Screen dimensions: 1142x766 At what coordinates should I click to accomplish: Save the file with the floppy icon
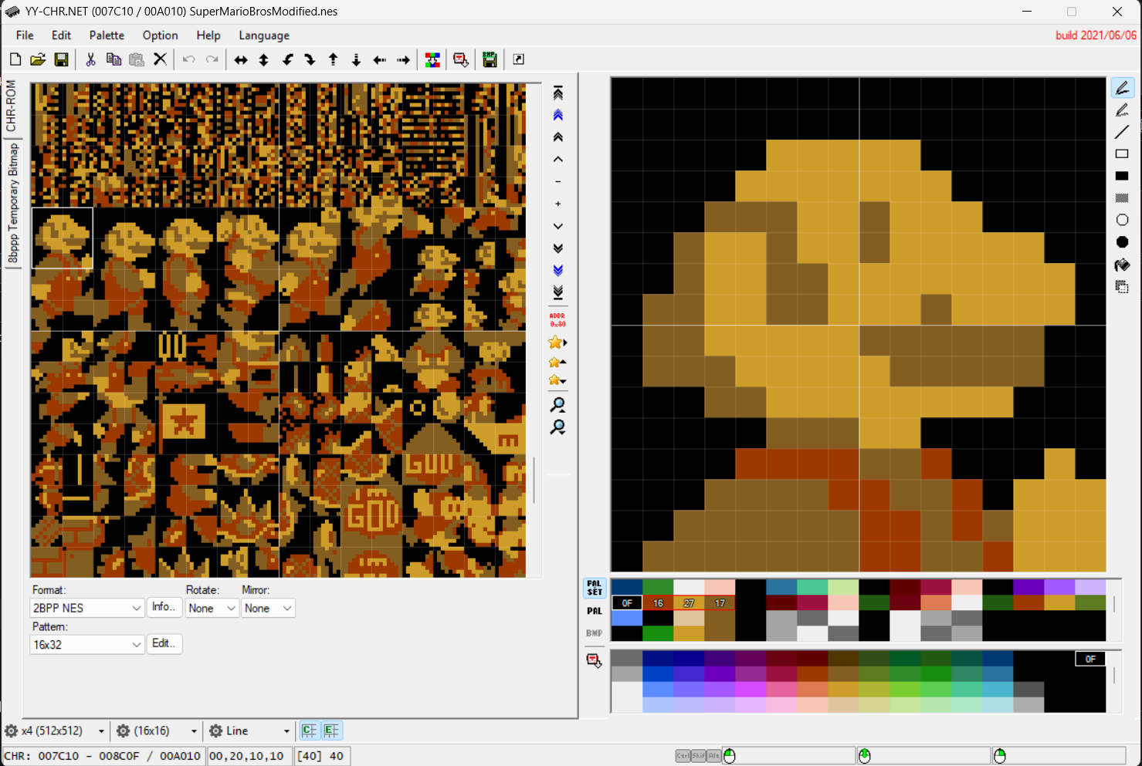pyautogui.click(x=61, y=59)
